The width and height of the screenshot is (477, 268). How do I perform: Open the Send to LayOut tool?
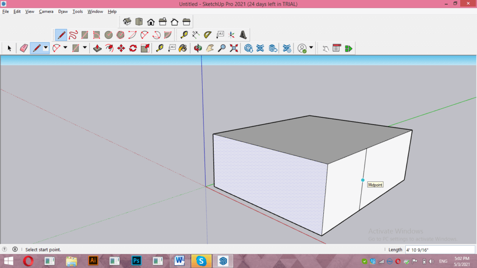coord(348,48)
